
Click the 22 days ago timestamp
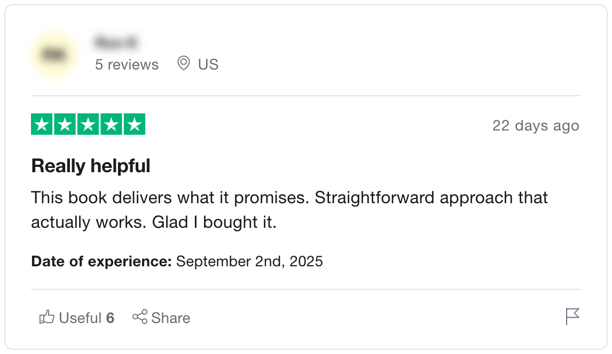point(536,125)
